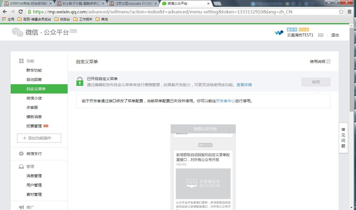Open 消息管理 in the sidebar
Screen dimensions: 356x210
coord(34,176)
